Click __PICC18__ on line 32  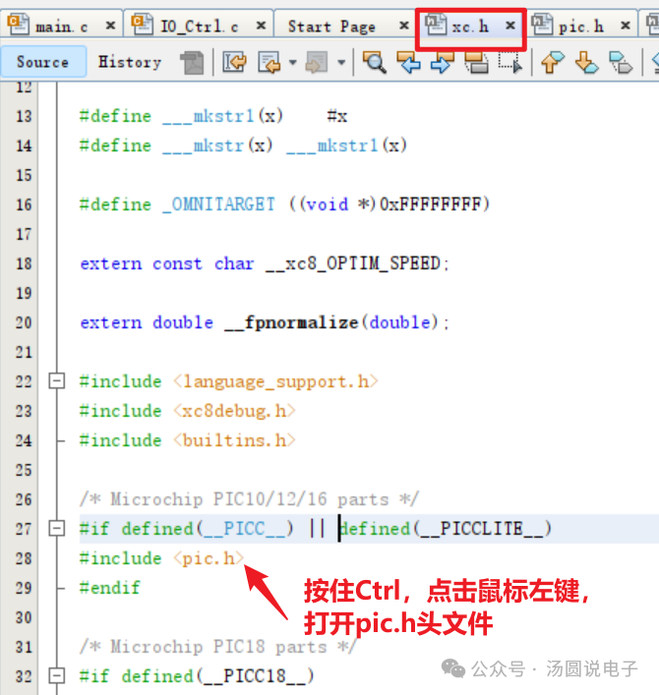(x=255, y=677)
